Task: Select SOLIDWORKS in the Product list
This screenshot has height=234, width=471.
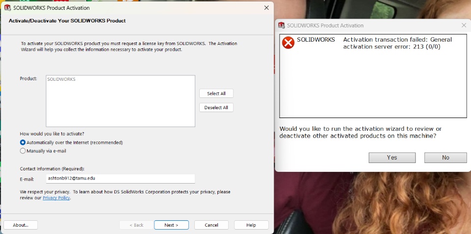Action: coord(61,79)
